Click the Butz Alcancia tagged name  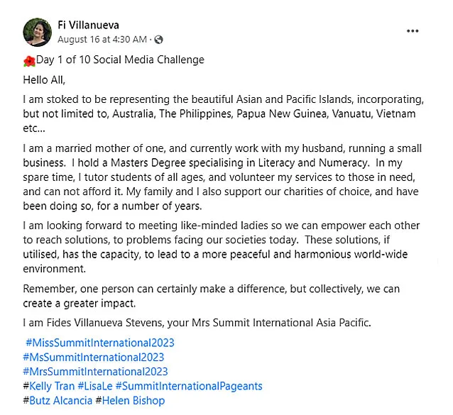[60, 401]
